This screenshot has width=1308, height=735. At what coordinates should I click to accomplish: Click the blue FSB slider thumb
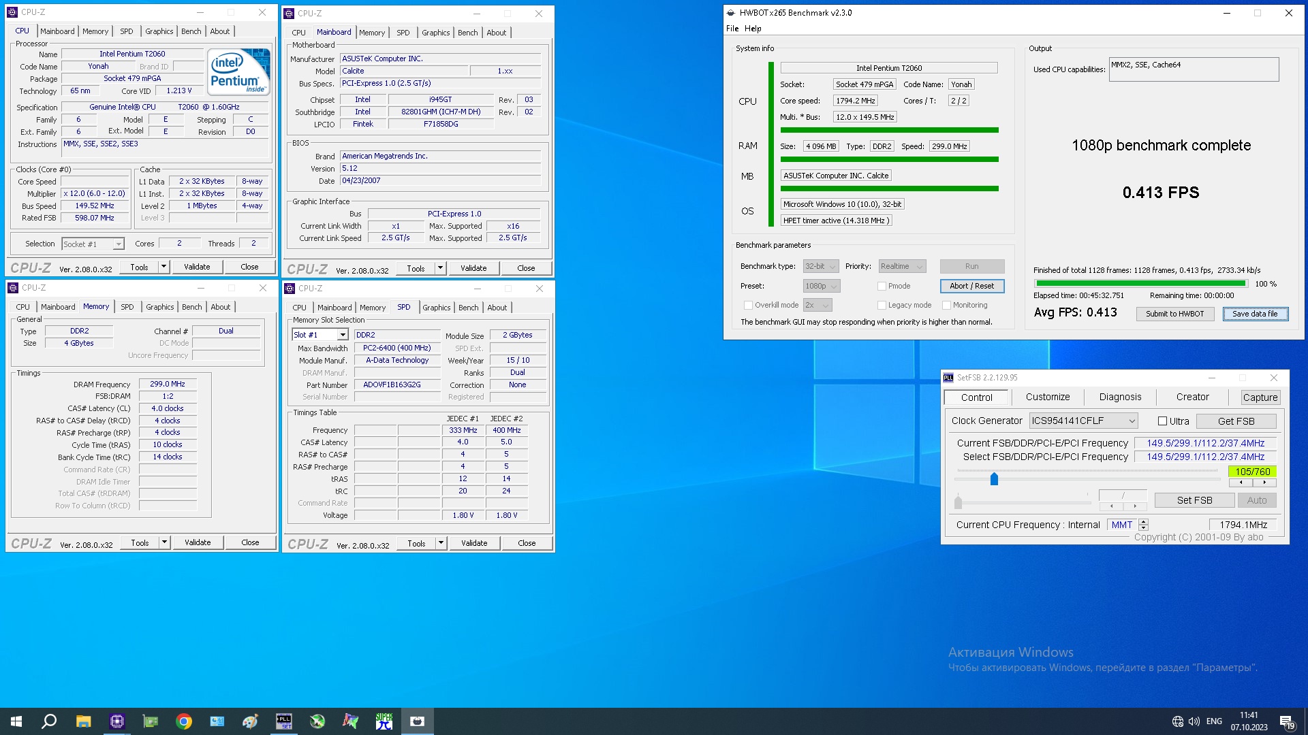(x=994, y=479)
